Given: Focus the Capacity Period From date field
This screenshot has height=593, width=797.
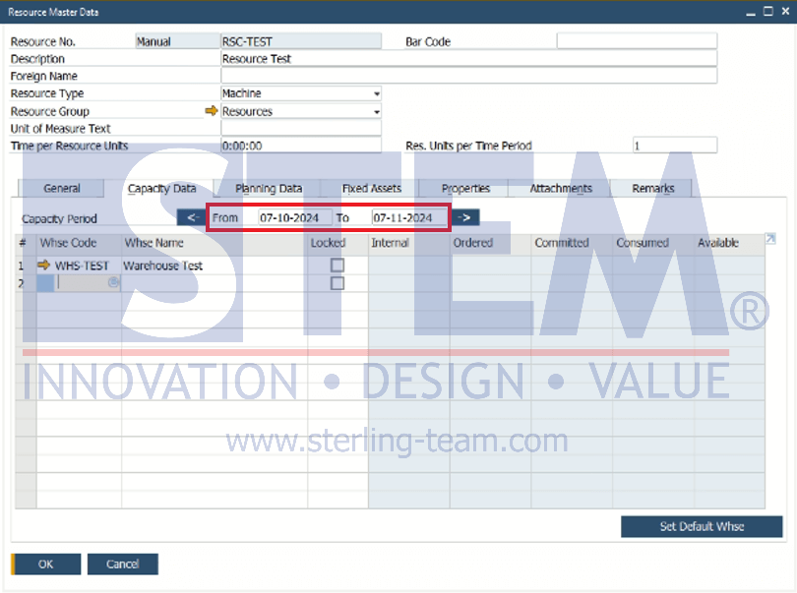Looking at the screenshot, I should pyautogui.click(x=294, y=217).
